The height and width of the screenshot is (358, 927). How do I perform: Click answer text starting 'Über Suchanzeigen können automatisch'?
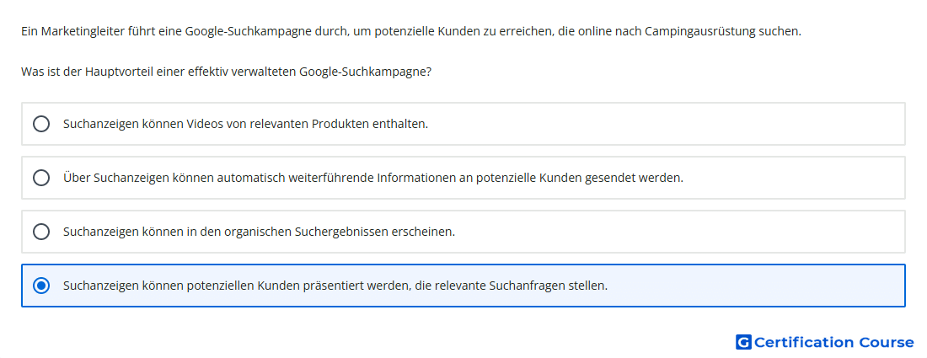coord(373,178)
